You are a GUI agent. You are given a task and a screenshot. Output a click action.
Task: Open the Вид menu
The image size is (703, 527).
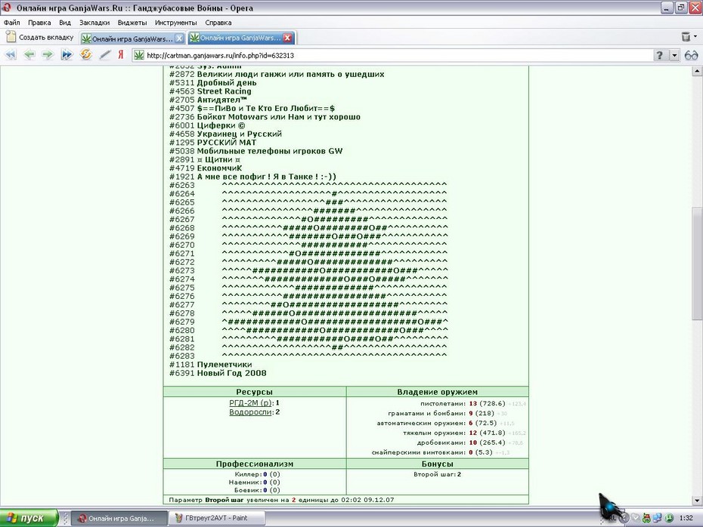coord(65,23)
